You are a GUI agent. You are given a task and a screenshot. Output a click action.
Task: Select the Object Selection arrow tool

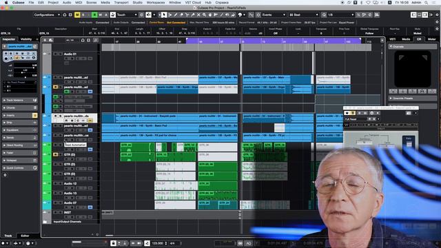(x=164, y=14)
